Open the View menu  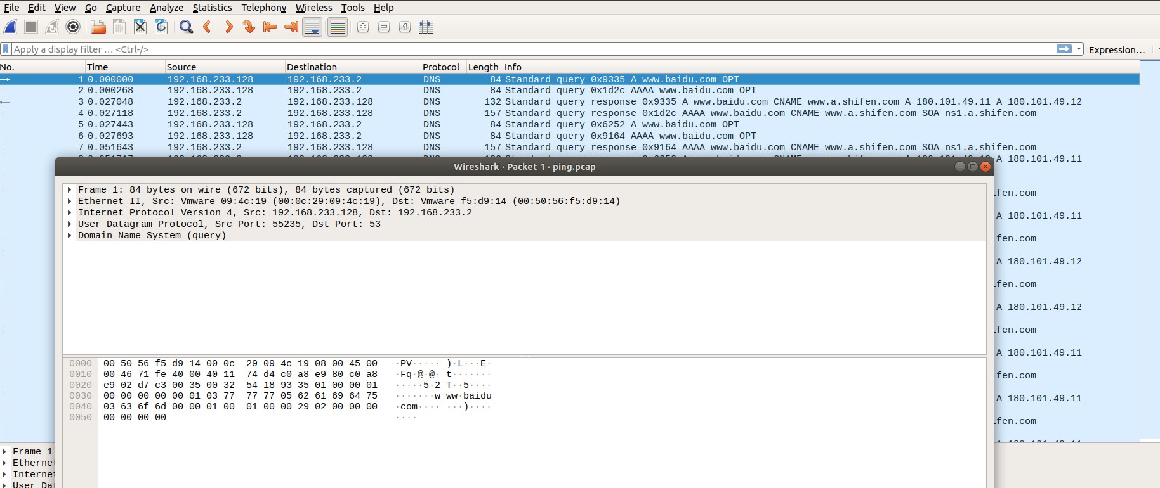(65, 8)
